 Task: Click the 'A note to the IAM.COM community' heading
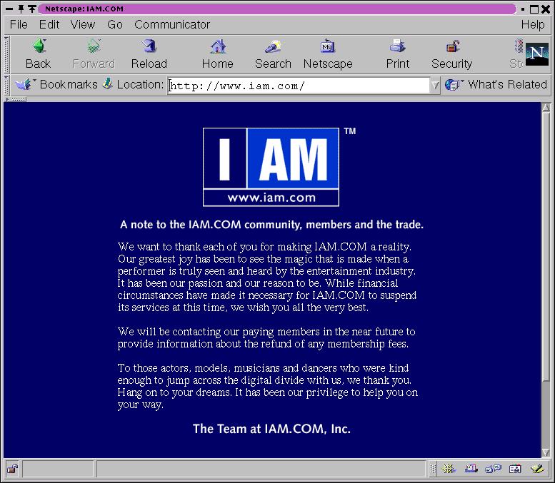coord(271,225)
